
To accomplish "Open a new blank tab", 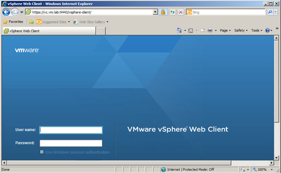I will pyautogui.click(x=101, y=31).
